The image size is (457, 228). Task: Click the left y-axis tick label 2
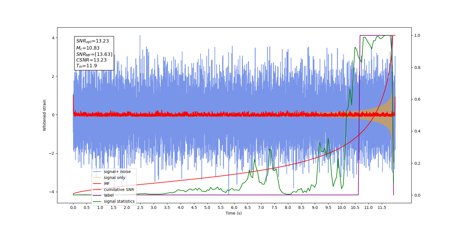(53, 76)
